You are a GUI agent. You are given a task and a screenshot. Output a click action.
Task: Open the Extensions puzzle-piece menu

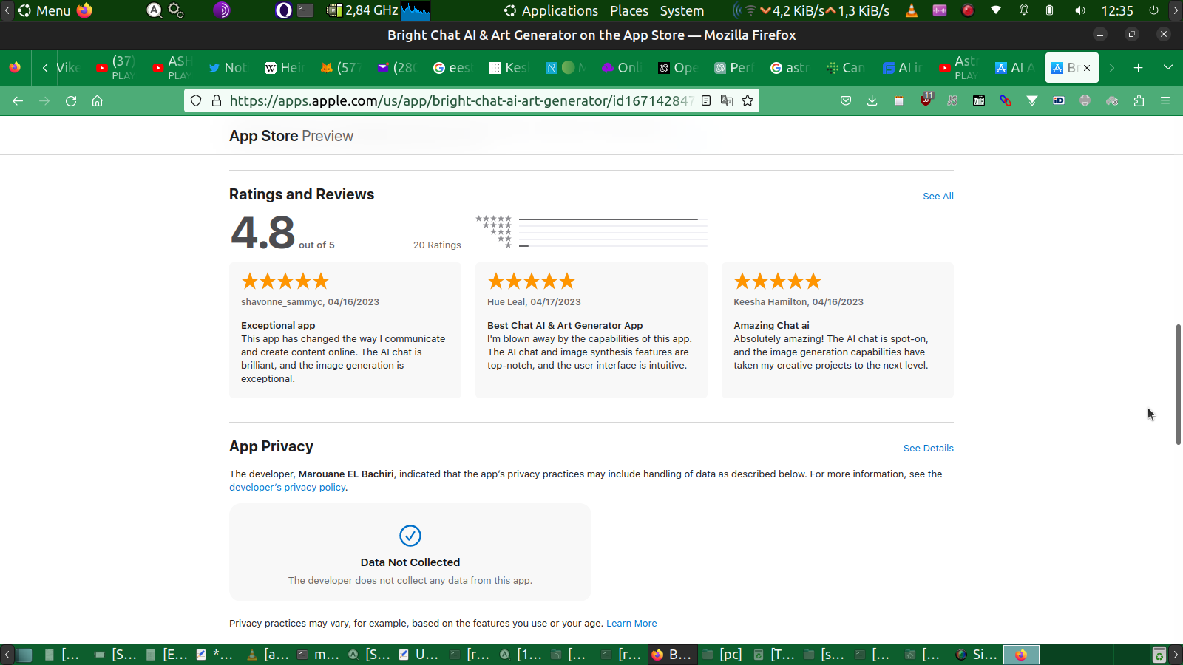[x=1139, y=101]
